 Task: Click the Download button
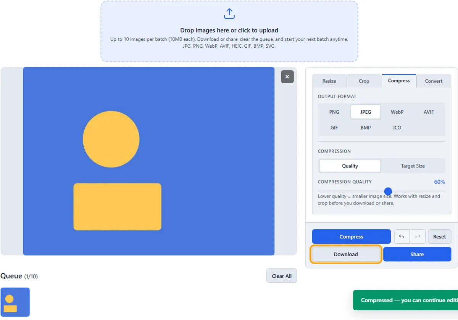[346, 254]
